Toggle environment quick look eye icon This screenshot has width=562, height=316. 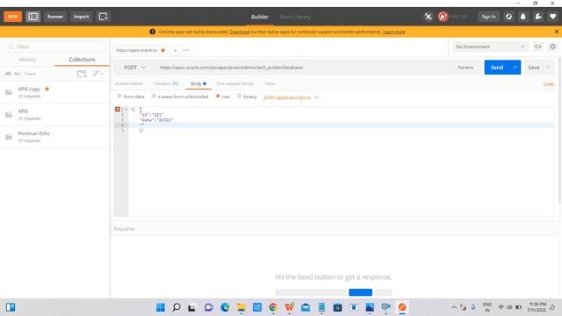538,47
